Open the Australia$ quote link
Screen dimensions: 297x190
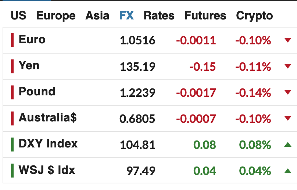(48, 118)
